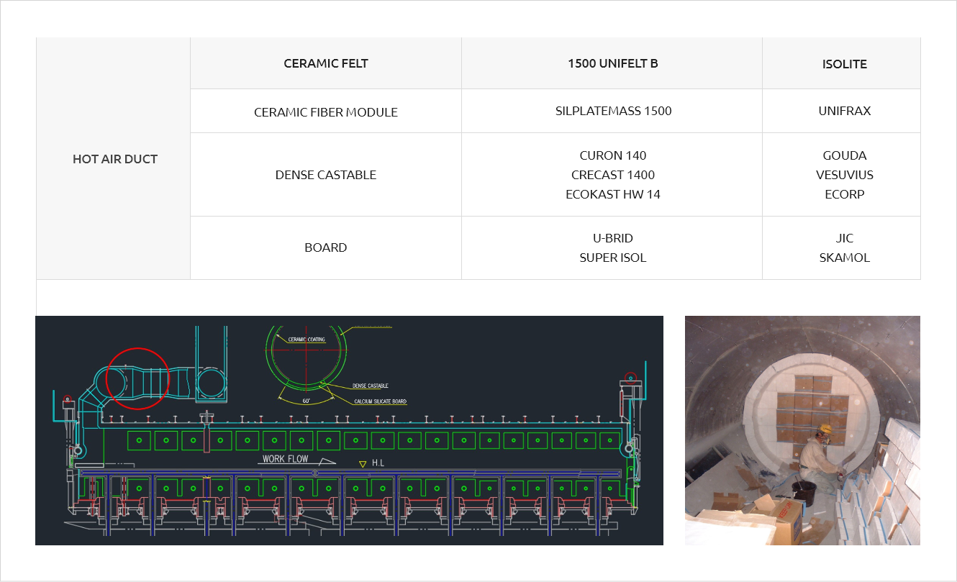Click the HOT AIR DUCT row header
The width and height of the screenshot is (957, 582).
114,159
